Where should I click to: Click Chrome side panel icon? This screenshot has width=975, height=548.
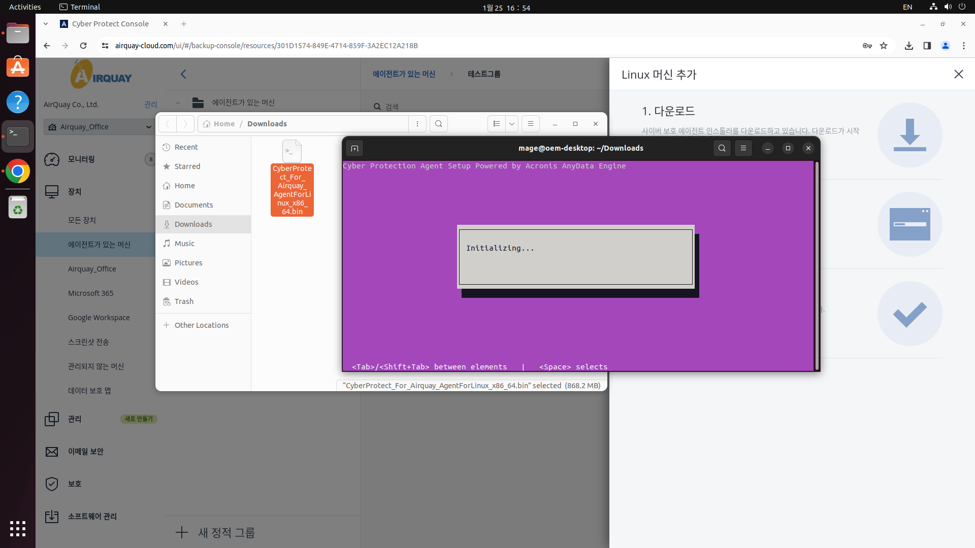[927, 46]
